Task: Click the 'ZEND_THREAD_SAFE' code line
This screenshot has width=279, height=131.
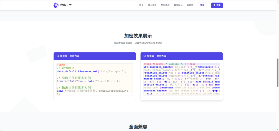Action: click(x=181, y=70)
